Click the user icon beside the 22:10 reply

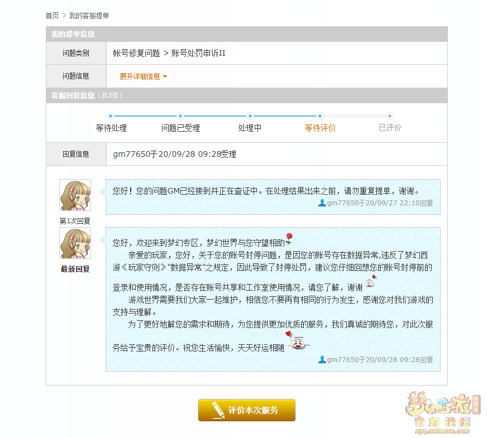(322, 203)
